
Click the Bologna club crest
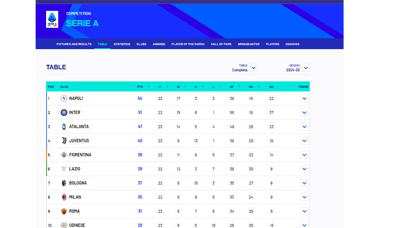pyautogui.click(x=64, y=183)
